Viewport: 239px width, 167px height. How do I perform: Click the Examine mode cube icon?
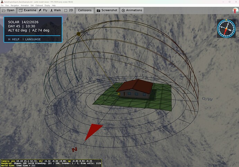[21, 10]
